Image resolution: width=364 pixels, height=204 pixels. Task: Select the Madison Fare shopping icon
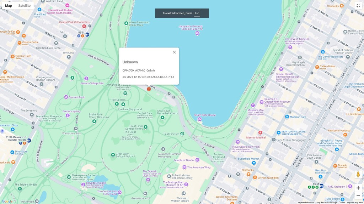coord(287,117)
